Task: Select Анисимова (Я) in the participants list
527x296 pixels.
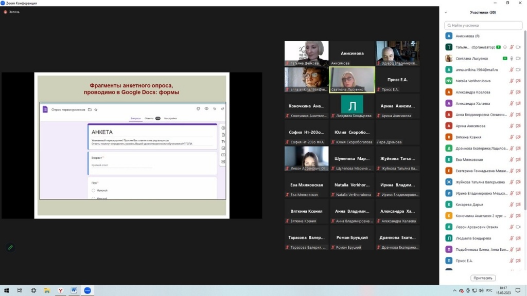Action: [467, 36]
